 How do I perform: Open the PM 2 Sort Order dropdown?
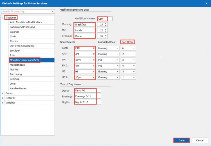coord(134,66)
